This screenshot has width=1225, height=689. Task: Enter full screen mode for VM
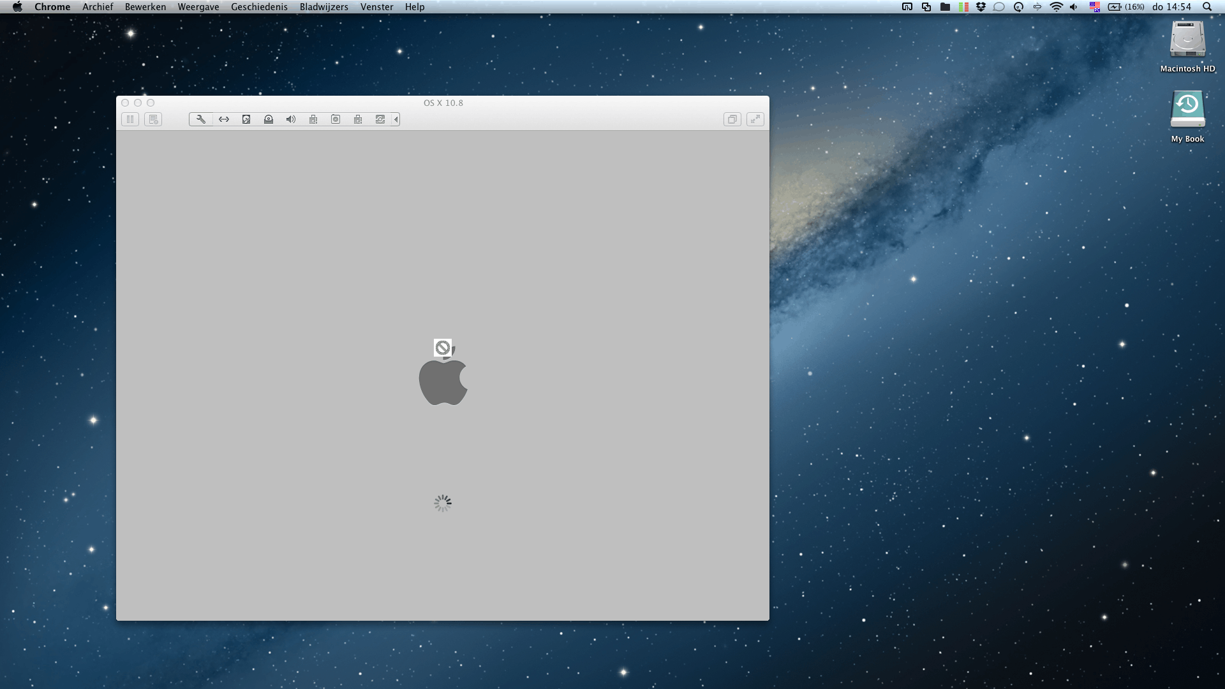(x=755, y=119)
